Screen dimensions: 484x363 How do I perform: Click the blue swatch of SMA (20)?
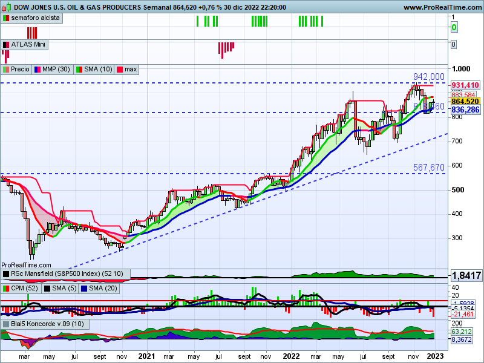tap(83, 289)
